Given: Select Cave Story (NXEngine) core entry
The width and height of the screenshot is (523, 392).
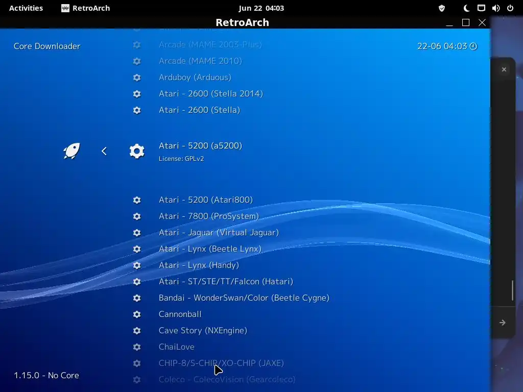Looking at the screenshot, I should 203,330.
